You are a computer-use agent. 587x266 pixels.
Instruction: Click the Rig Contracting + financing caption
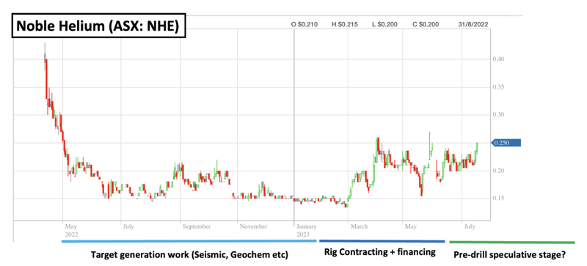pos(379,252)
